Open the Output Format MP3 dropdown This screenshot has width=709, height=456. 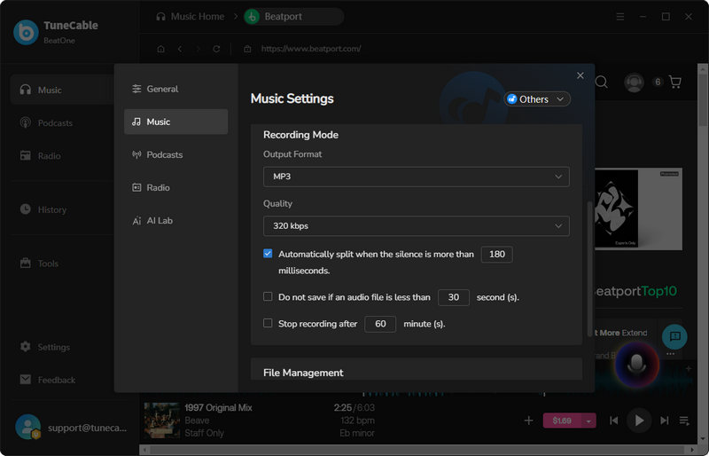click(x=416, y=177)
